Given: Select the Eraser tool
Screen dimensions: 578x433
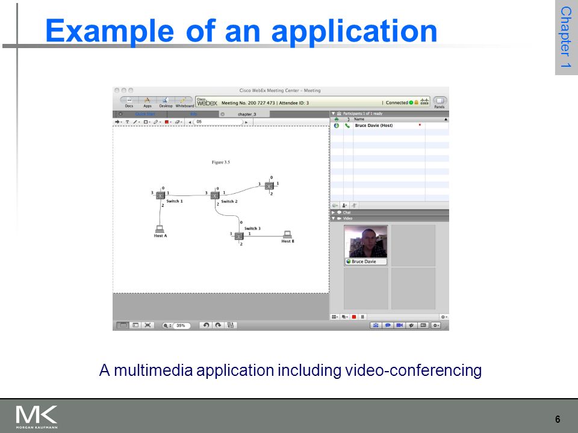Looking at the screenshot, I should 178,122.
